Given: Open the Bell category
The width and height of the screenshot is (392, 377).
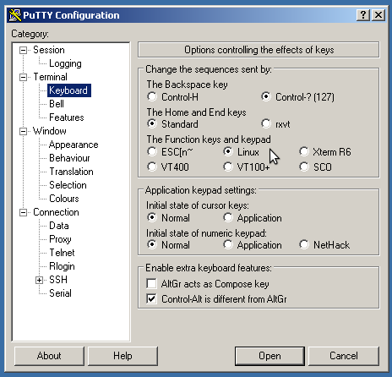Looking at the screenshot, I should pos(57,104).
